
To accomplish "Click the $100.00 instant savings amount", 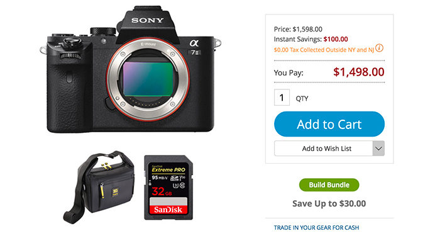I will 336,39.
